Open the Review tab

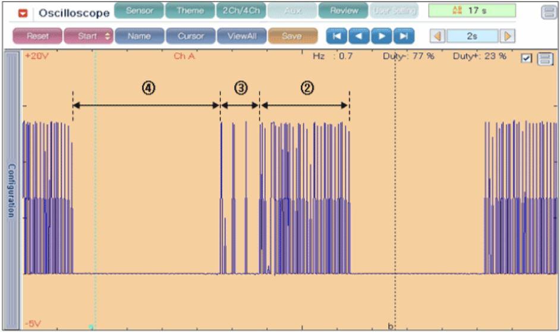[344, 11]
